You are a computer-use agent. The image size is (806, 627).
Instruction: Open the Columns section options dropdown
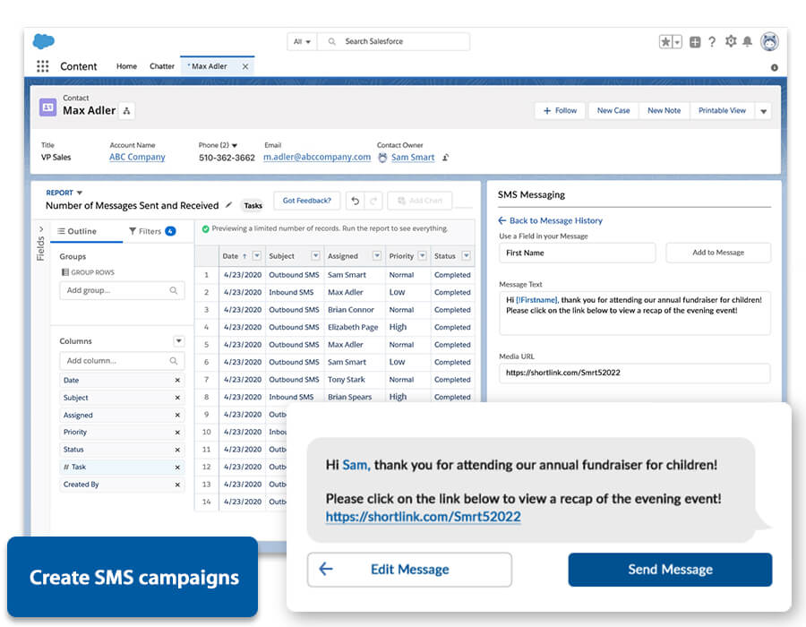[178, 341]
